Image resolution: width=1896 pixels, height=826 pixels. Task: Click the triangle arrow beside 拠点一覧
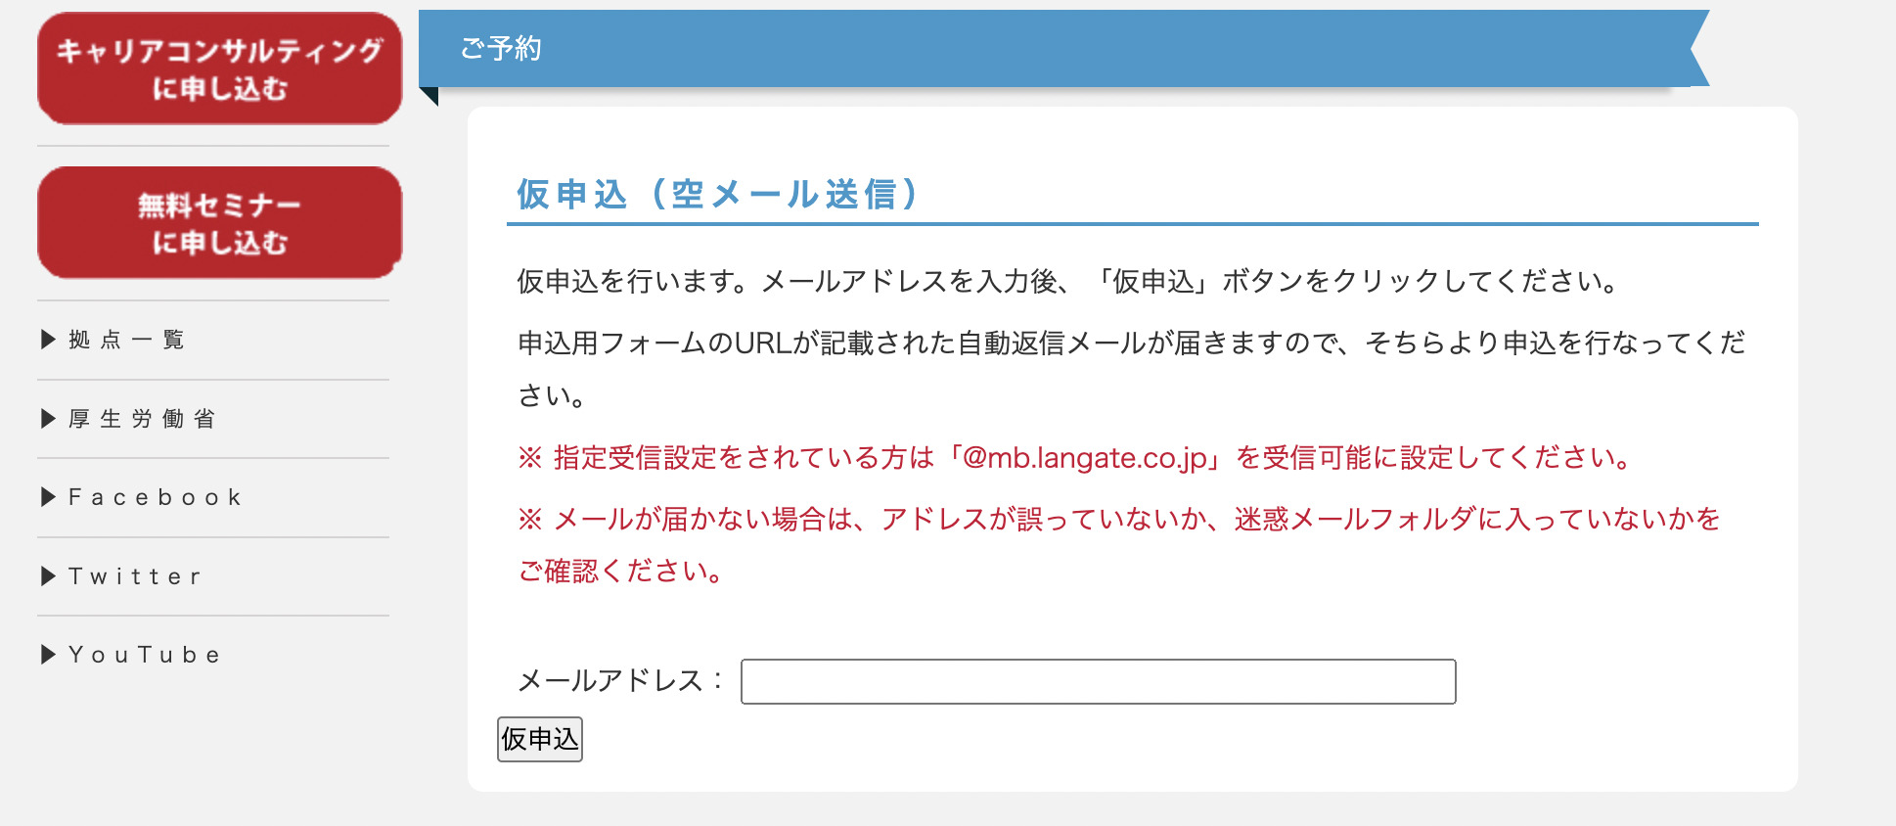coord(48,340)
